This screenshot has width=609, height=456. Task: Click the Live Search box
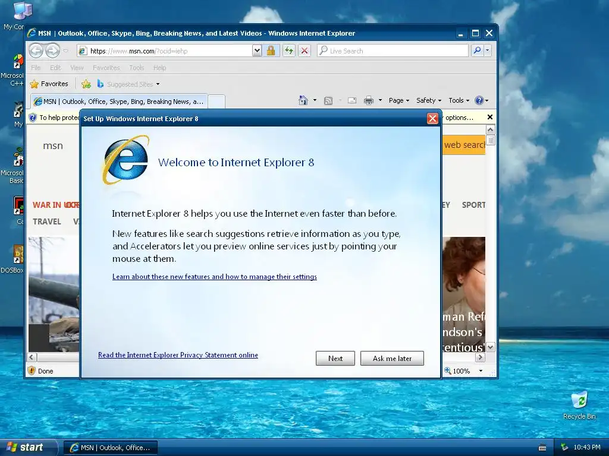(393, 51)
